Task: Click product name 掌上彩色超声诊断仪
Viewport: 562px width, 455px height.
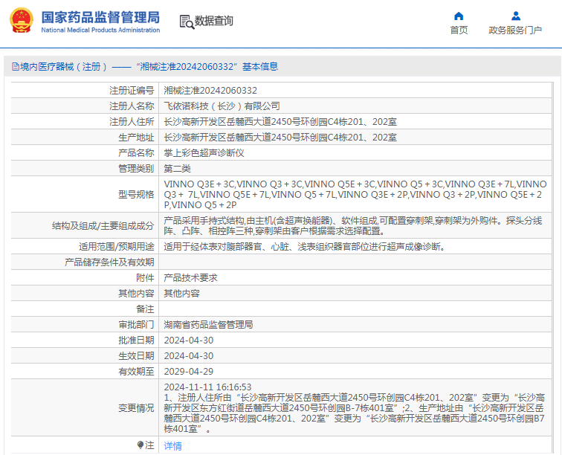Action: (204, 152)
